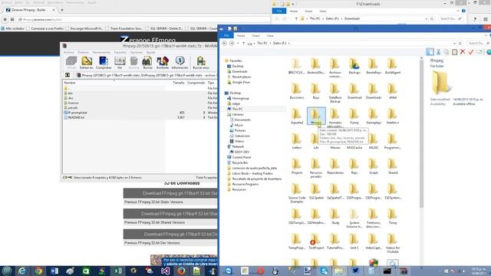This screenshot has width=491, height=276.
Task: Click Windows Start button
Action: pyautogui.click(x=7, y=271)
